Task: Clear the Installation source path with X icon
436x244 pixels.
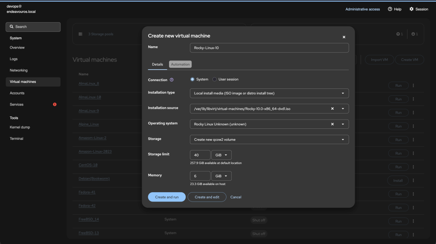Action: (332, 109)
